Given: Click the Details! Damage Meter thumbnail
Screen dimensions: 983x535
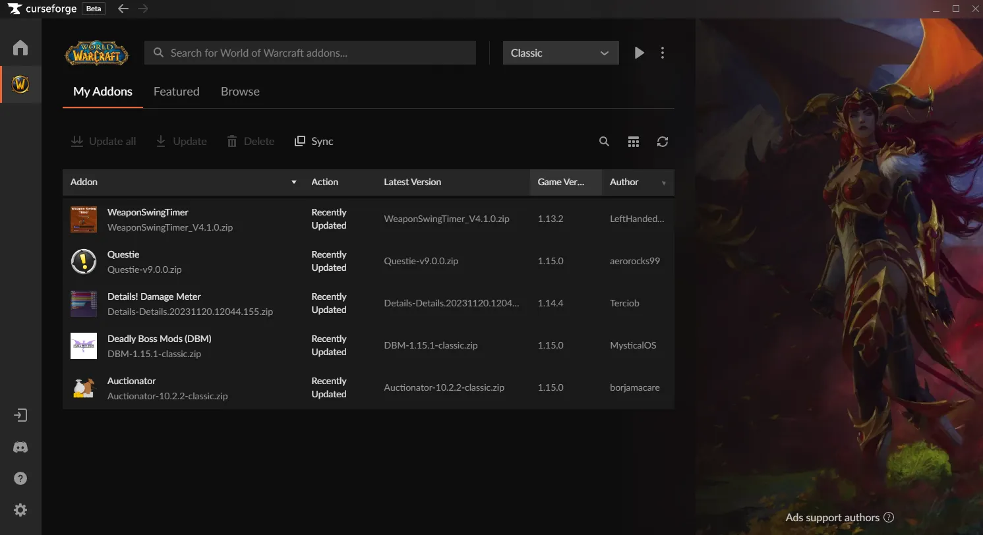Looking at the screenshot, I should click(84, 303).
